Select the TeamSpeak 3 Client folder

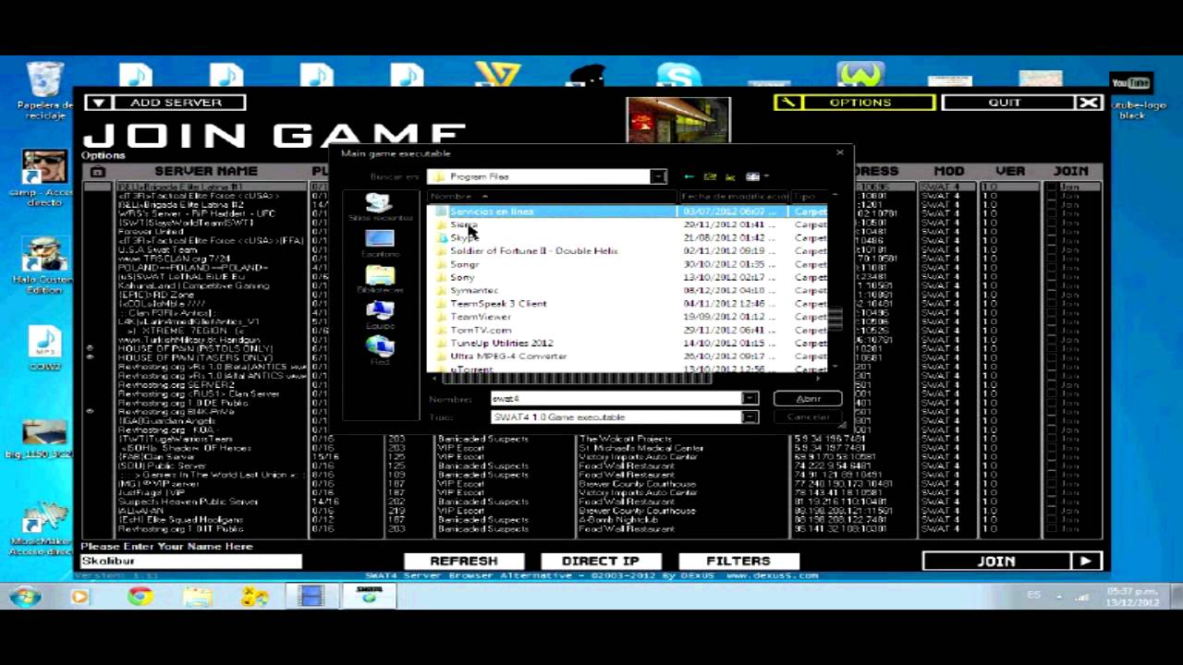(x=498, y=304)
